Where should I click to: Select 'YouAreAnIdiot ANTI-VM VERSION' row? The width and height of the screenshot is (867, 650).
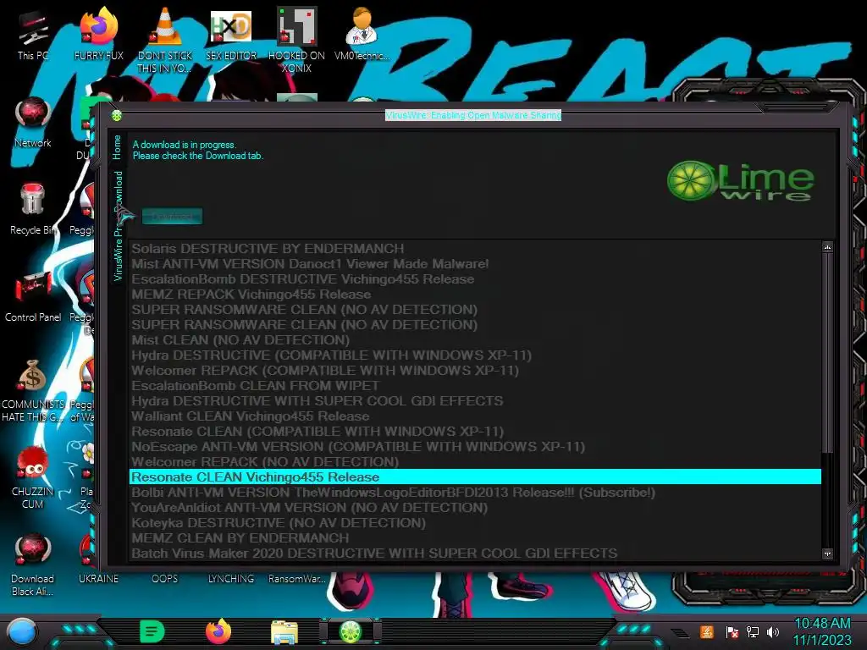click(475, 508)
